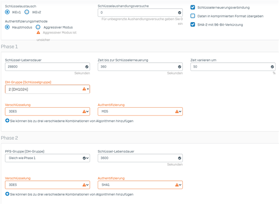
Task: Select IKEv1 key exchange radio button
Action: [x=7, y=12]
